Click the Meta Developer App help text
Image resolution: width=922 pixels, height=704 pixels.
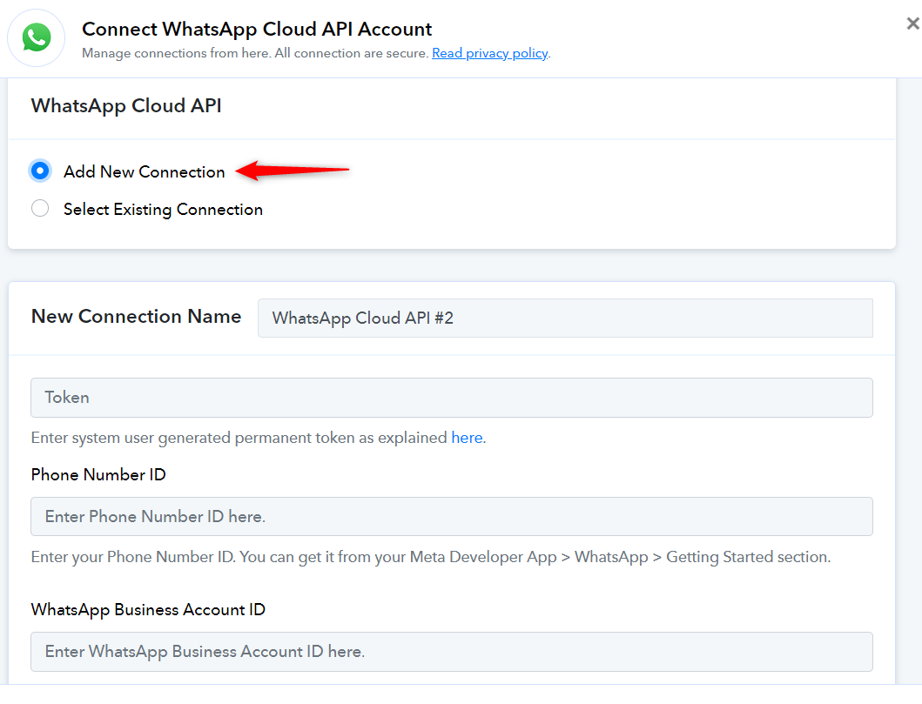click(431, 557)
